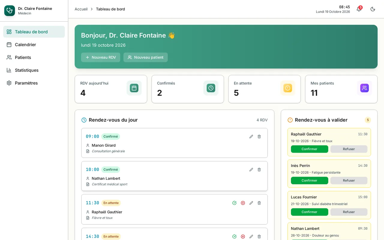The width and height of the screenshot is (384, 240).
Task: Open Paramètres in the sidebar
Action: coord(34,83)
